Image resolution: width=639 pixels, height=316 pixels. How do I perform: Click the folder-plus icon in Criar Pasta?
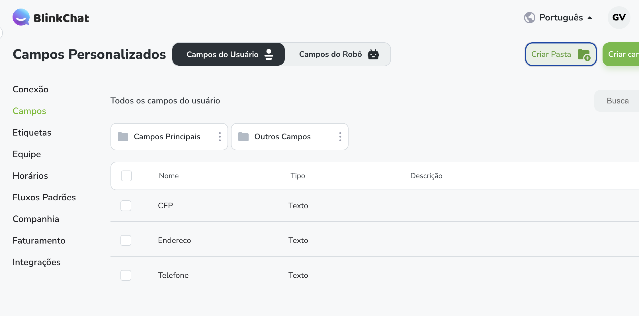click(x=584, y=55)
